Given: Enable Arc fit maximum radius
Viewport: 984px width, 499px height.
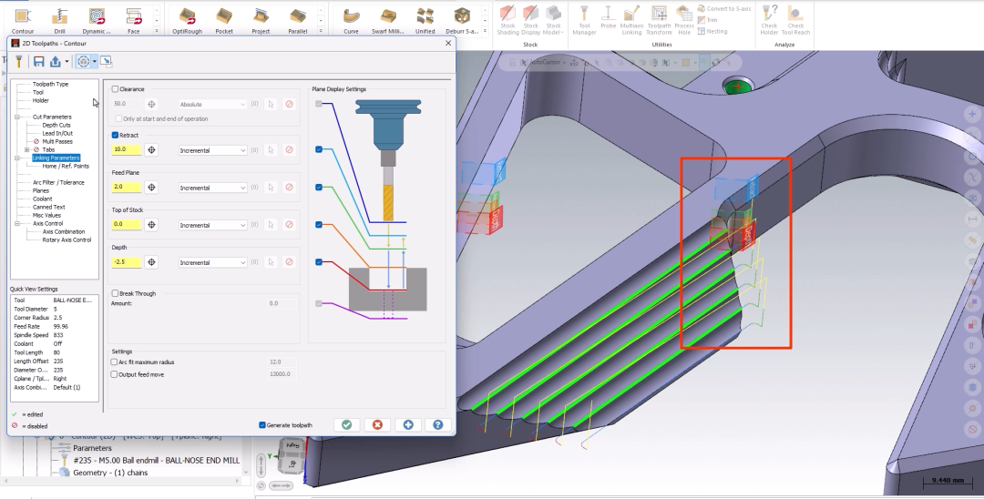Looking at the screenshot, I should 114,362.
